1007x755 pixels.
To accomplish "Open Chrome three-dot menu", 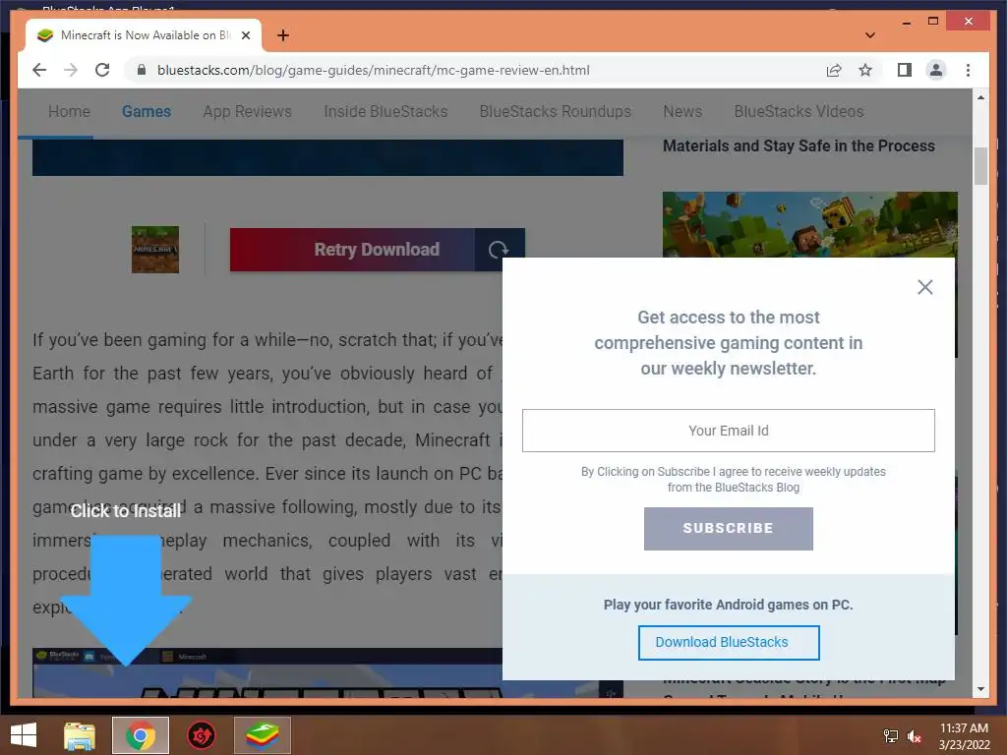I will 968,70.
